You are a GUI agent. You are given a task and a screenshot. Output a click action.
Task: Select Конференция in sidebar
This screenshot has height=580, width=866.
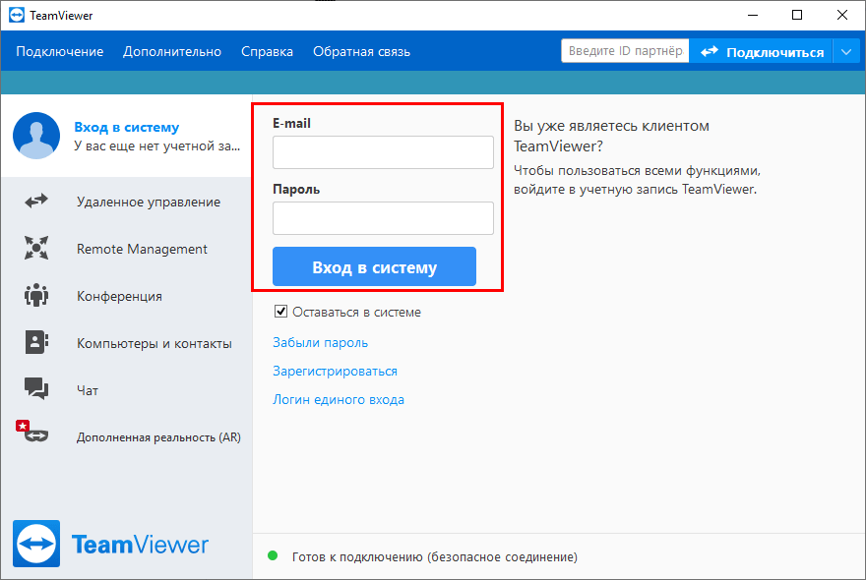[x=127, y=296]
